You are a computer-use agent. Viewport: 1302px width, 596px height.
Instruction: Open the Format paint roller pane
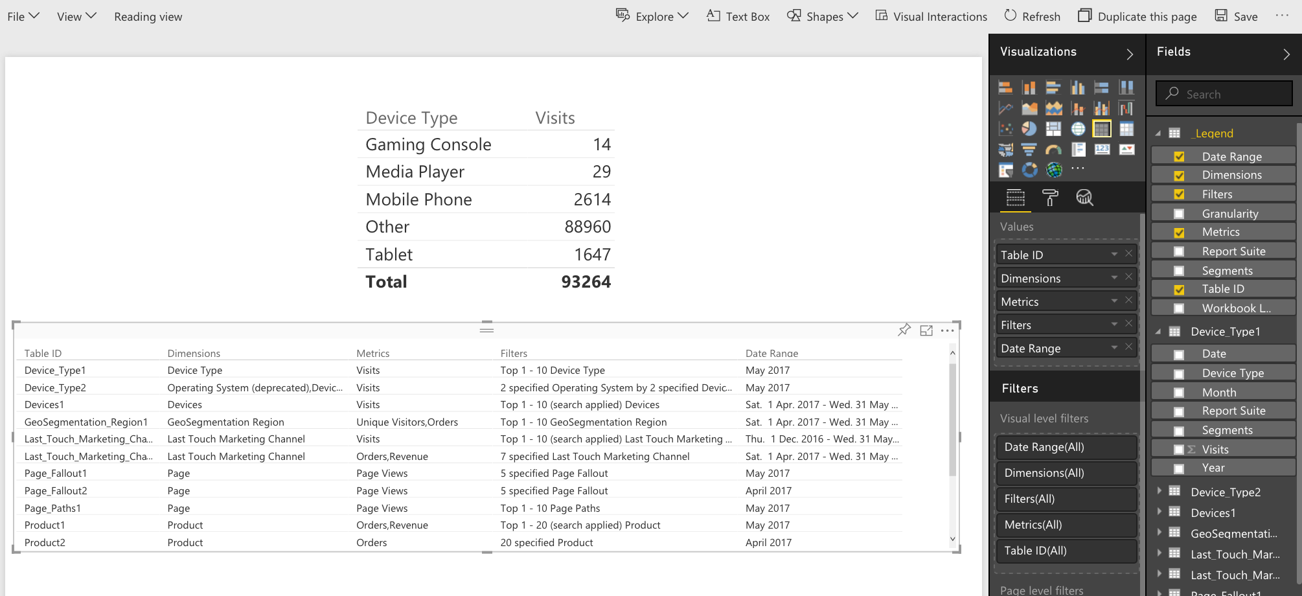point(1050,198)
